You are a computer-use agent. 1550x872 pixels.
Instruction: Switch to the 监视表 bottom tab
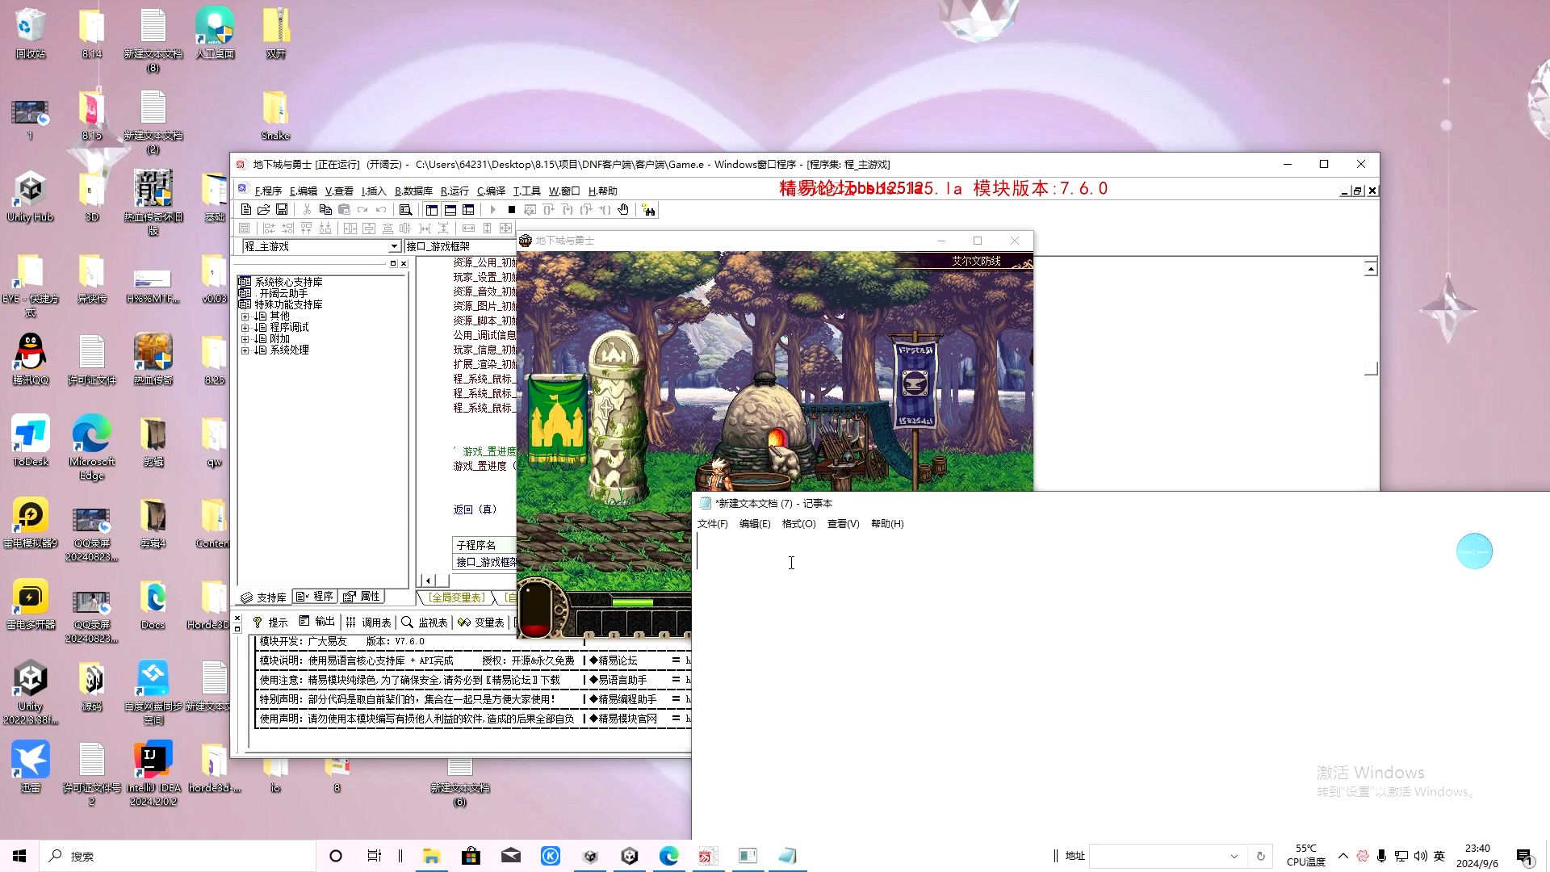(x=425, y=622)
